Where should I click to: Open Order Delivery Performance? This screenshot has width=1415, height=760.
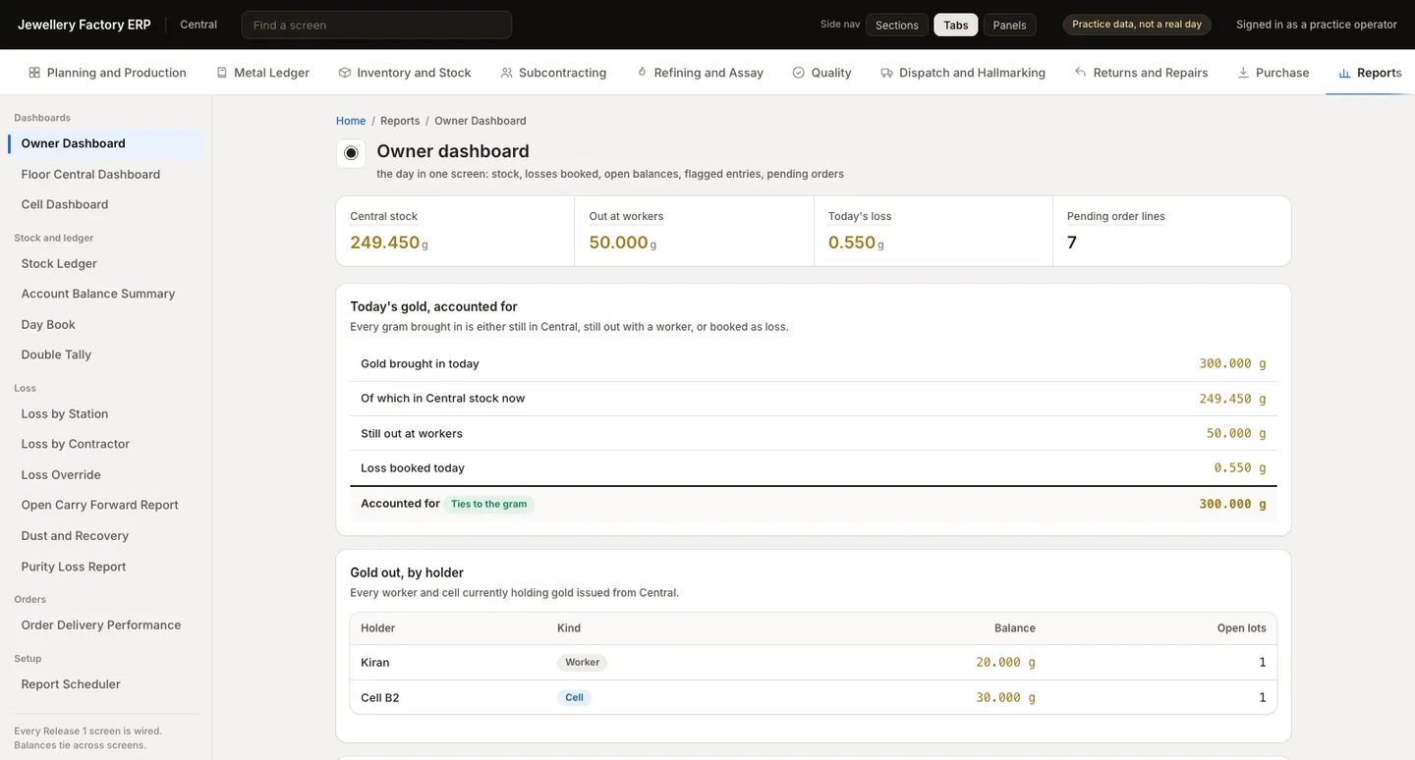click(x=106, y=624)
